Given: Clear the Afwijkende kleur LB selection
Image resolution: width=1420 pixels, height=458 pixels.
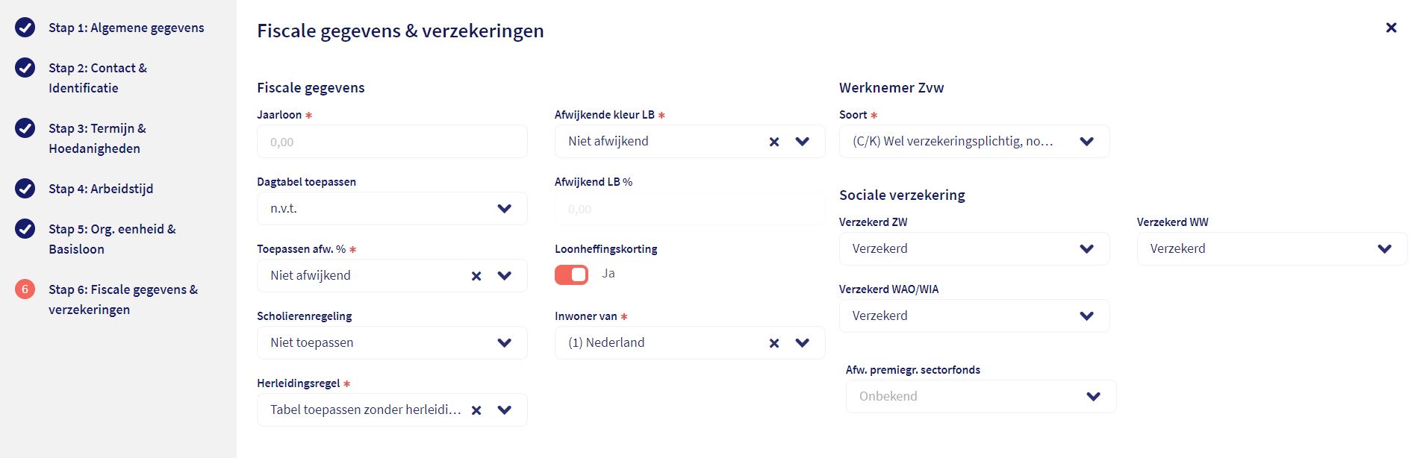Looking at the screenshot, I should point(774,142).
